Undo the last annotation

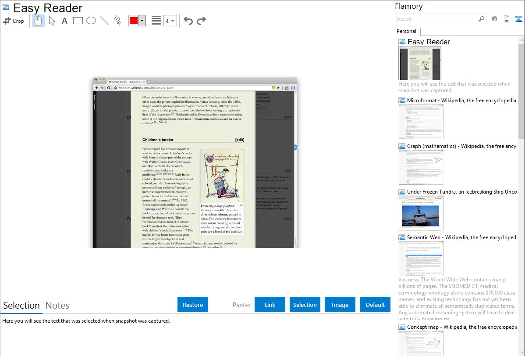pos(188,21)
